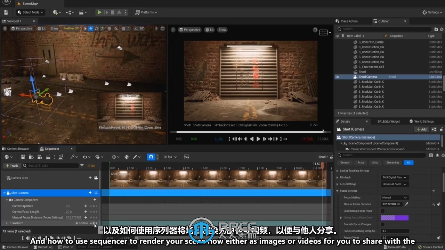Save the current level with floppy icon

click(6, 12)
